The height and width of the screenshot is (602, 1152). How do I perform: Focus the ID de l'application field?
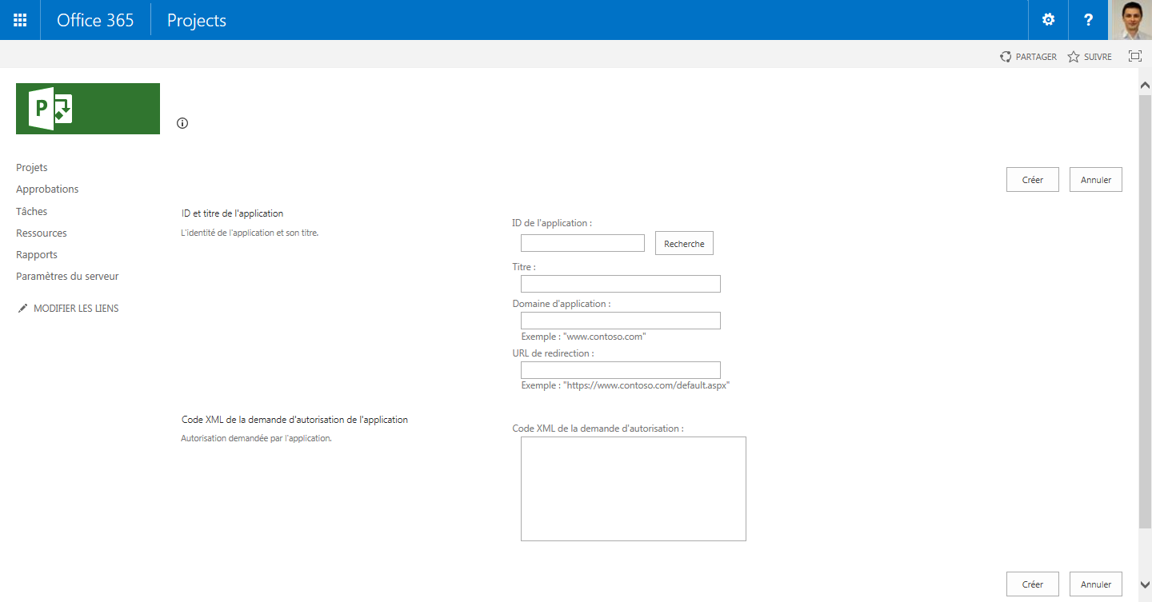tap(582, 243)
